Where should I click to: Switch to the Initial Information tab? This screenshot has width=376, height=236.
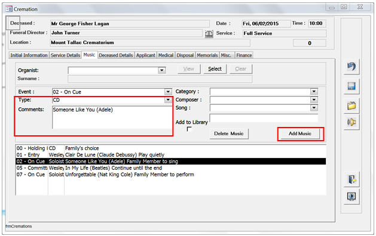[29, 55]
